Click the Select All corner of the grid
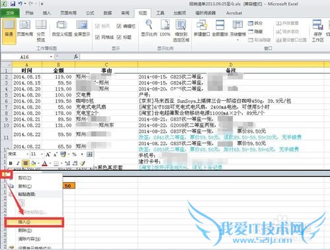Image resolution: width=330 pixels, height=250 pixels. 6,65
